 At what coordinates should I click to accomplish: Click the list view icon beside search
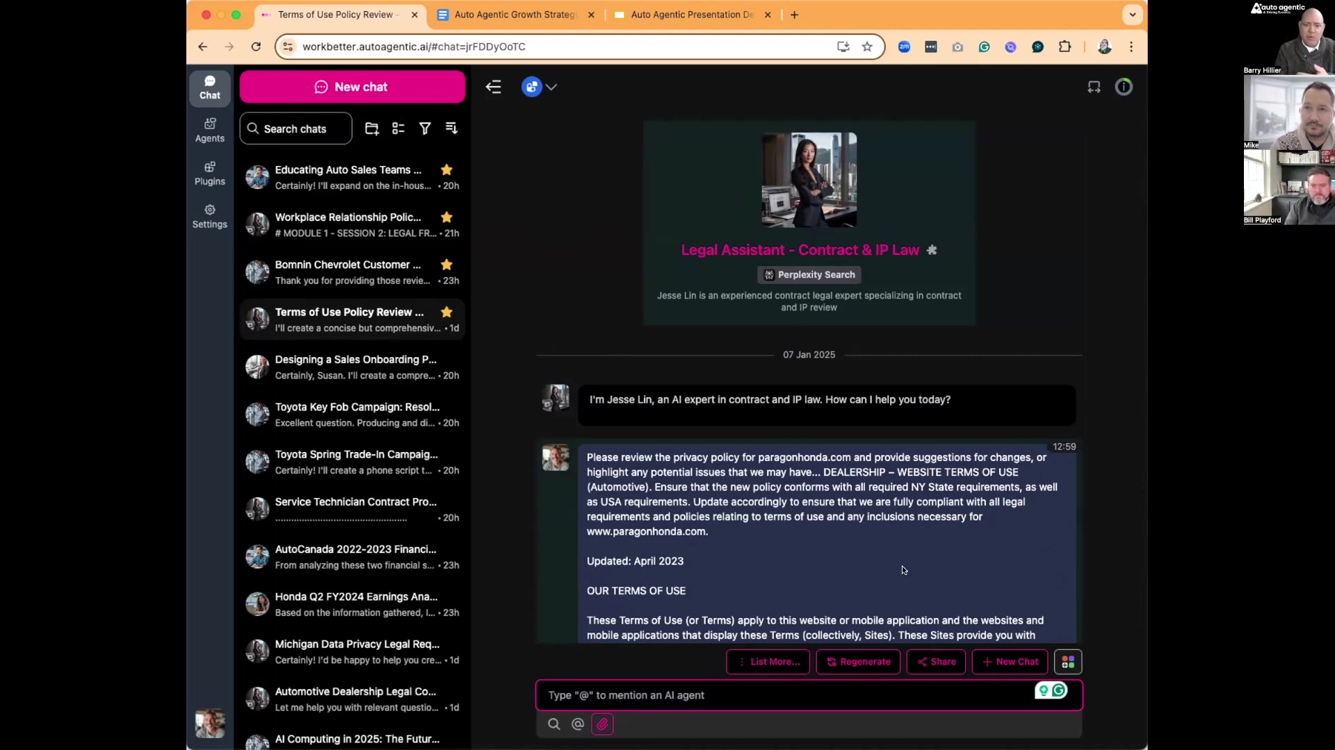(x=398, y=128)
